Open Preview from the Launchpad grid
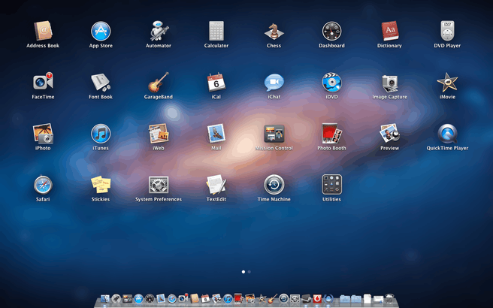 (x=389, y=133)
